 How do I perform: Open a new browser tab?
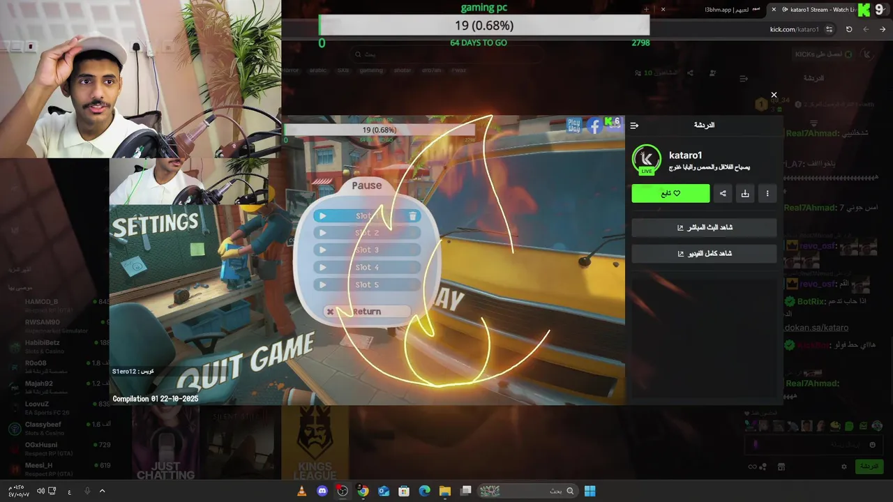coord(647,10)
